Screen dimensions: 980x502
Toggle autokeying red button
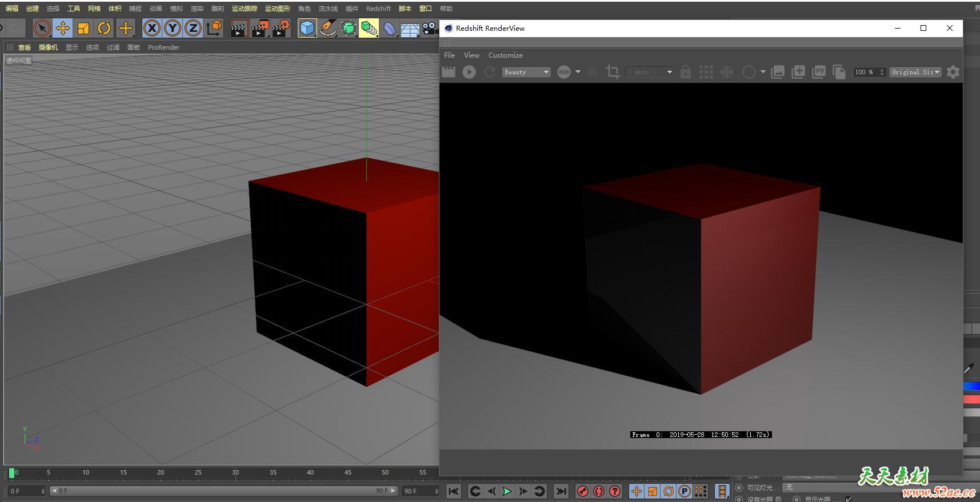click(599, 491)
